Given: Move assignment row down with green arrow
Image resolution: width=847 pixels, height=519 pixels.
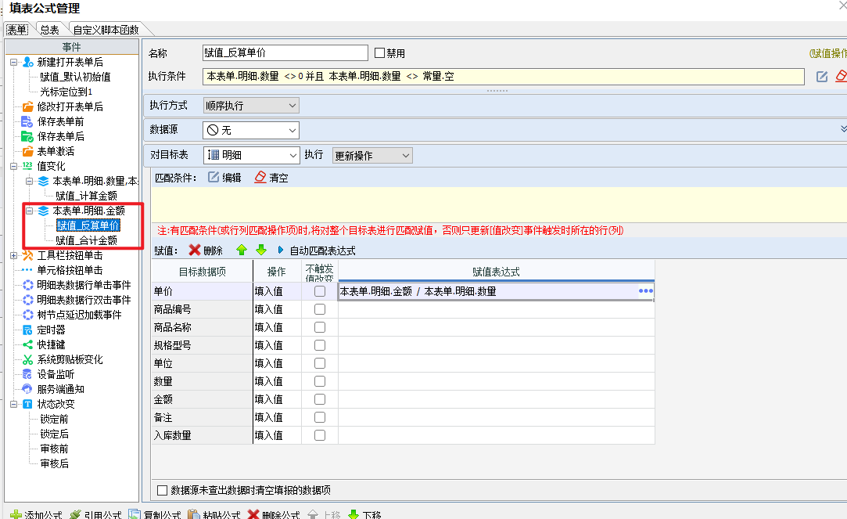Looking at the screenshot, I should [261, 250].
